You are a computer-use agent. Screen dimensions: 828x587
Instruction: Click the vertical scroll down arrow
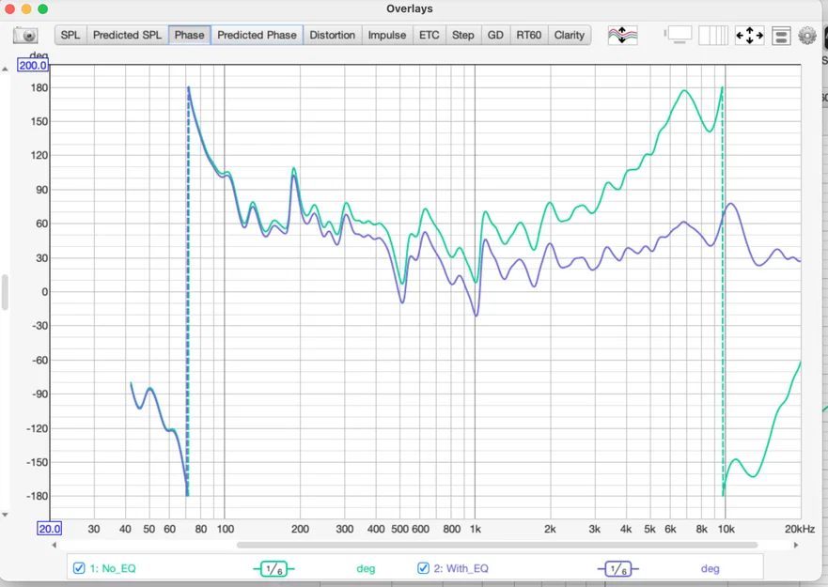coord(5,515)
